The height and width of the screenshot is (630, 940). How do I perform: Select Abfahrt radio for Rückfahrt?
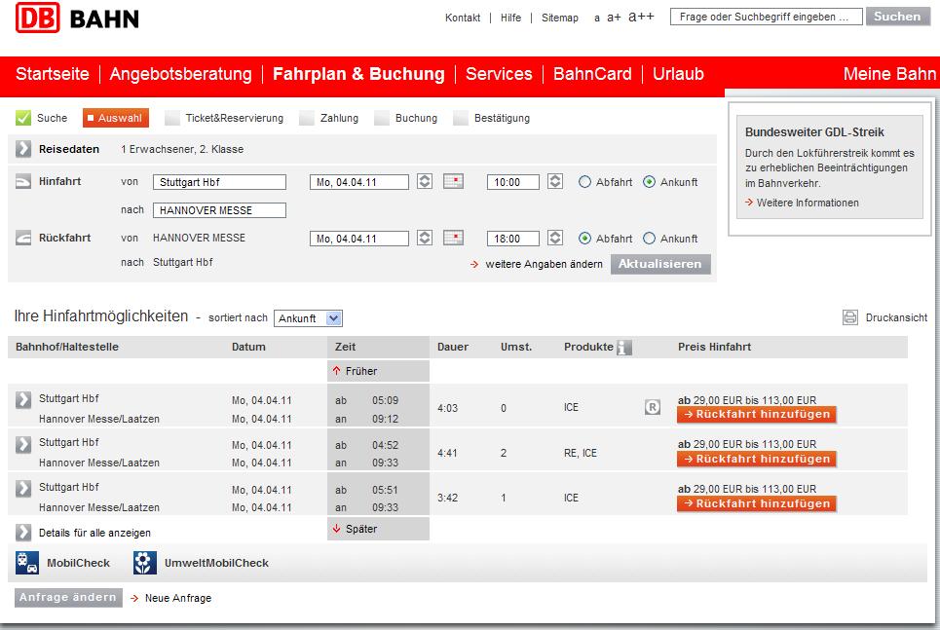pos(584,238)
